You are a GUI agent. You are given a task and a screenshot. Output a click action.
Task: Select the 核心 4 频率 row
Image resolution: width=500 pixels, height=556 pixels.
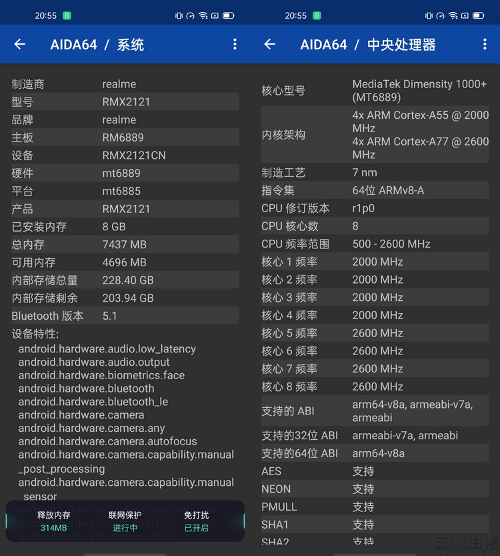[x=375, y=315]
